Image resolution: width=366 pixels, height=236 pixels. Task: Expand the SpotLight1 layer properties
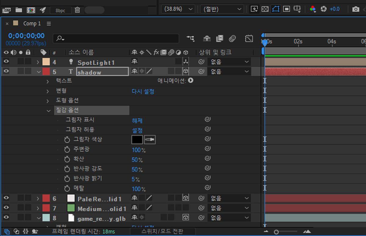coord(38,62)
